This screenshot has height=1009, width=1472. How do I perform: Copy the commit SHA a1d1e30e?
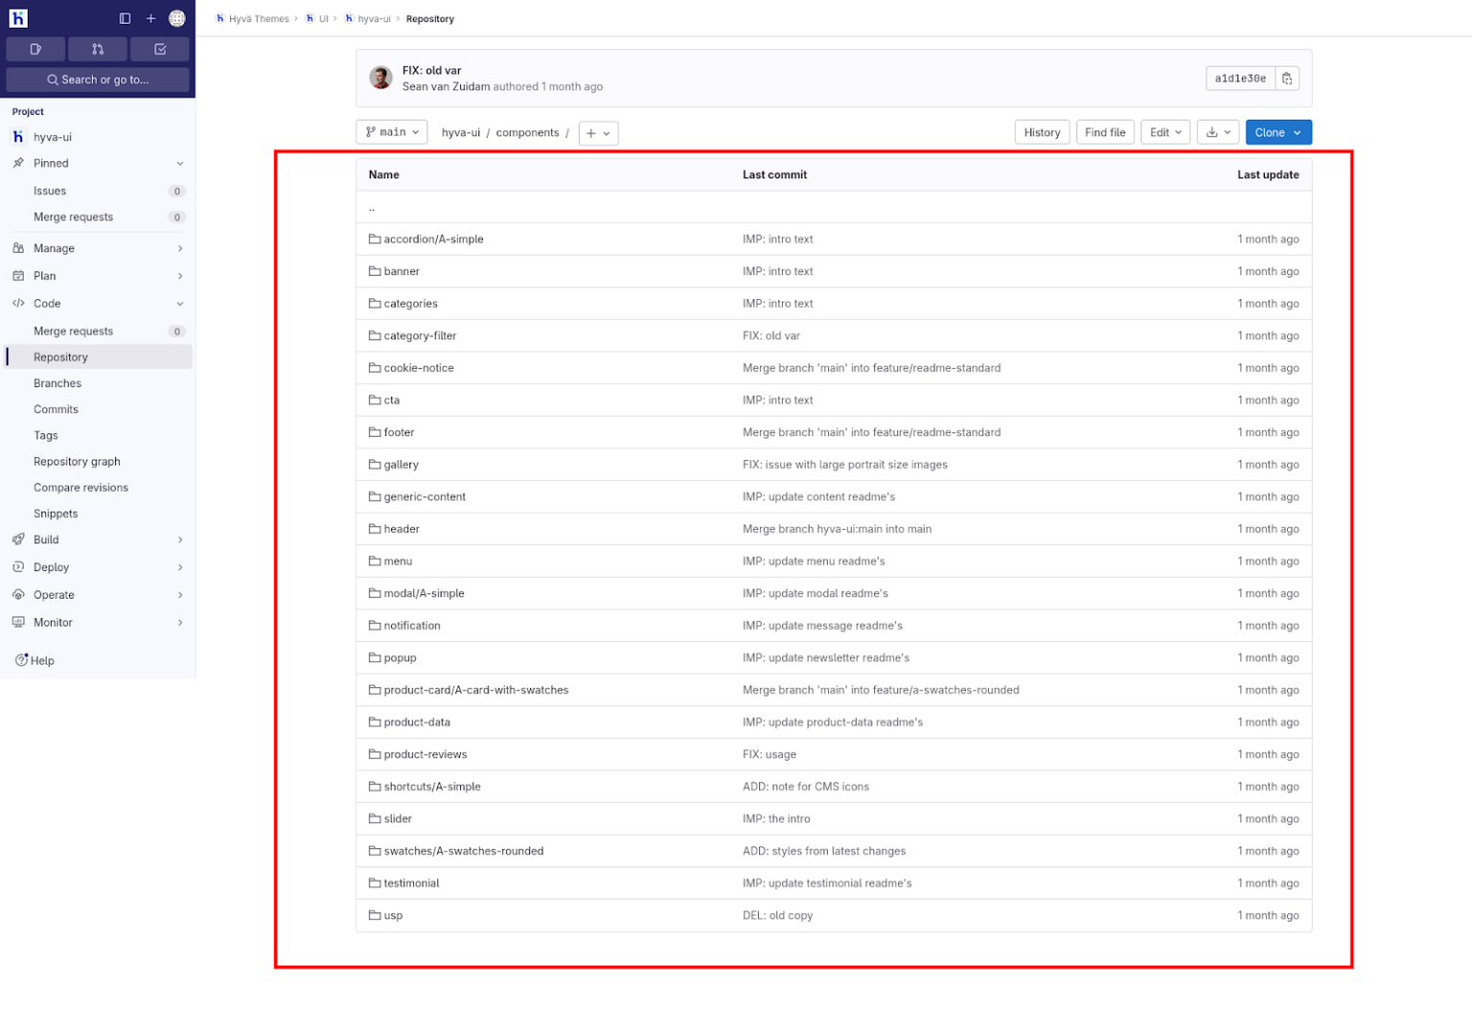click(x=1288, y=78)
